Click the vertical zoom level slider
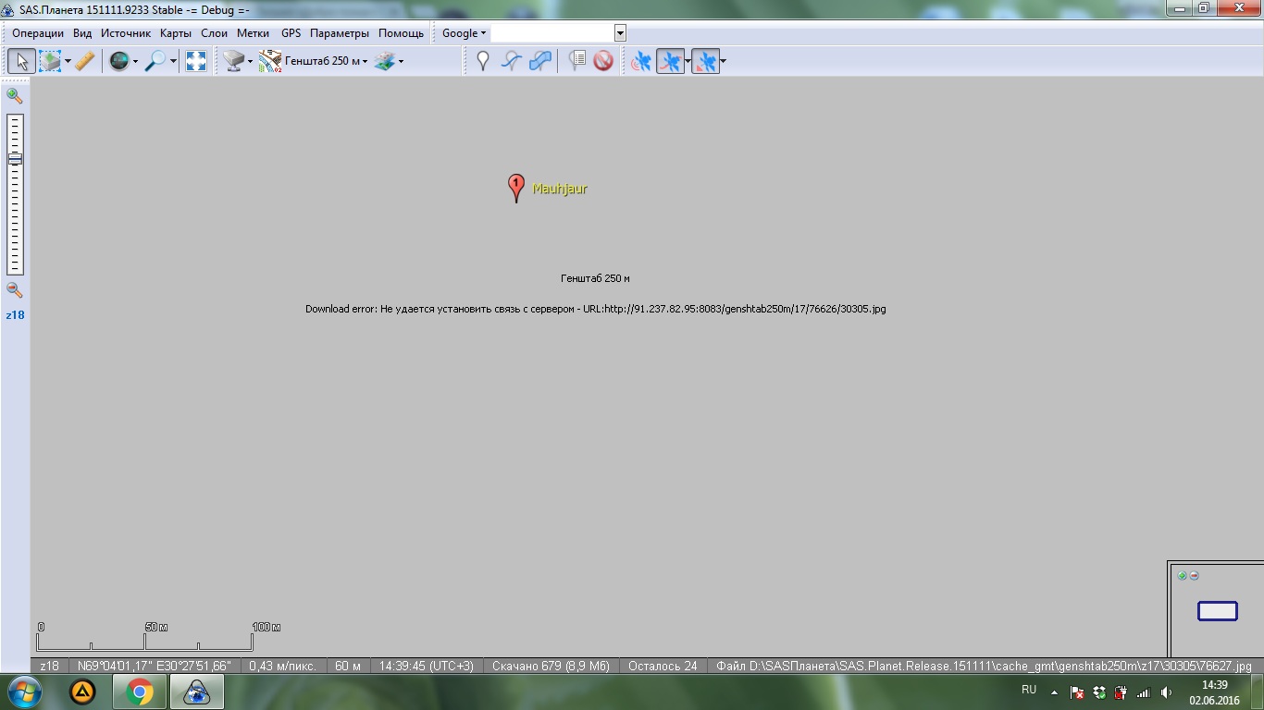Viewport: 1264px width, 710px height. [x=15, y=194]
